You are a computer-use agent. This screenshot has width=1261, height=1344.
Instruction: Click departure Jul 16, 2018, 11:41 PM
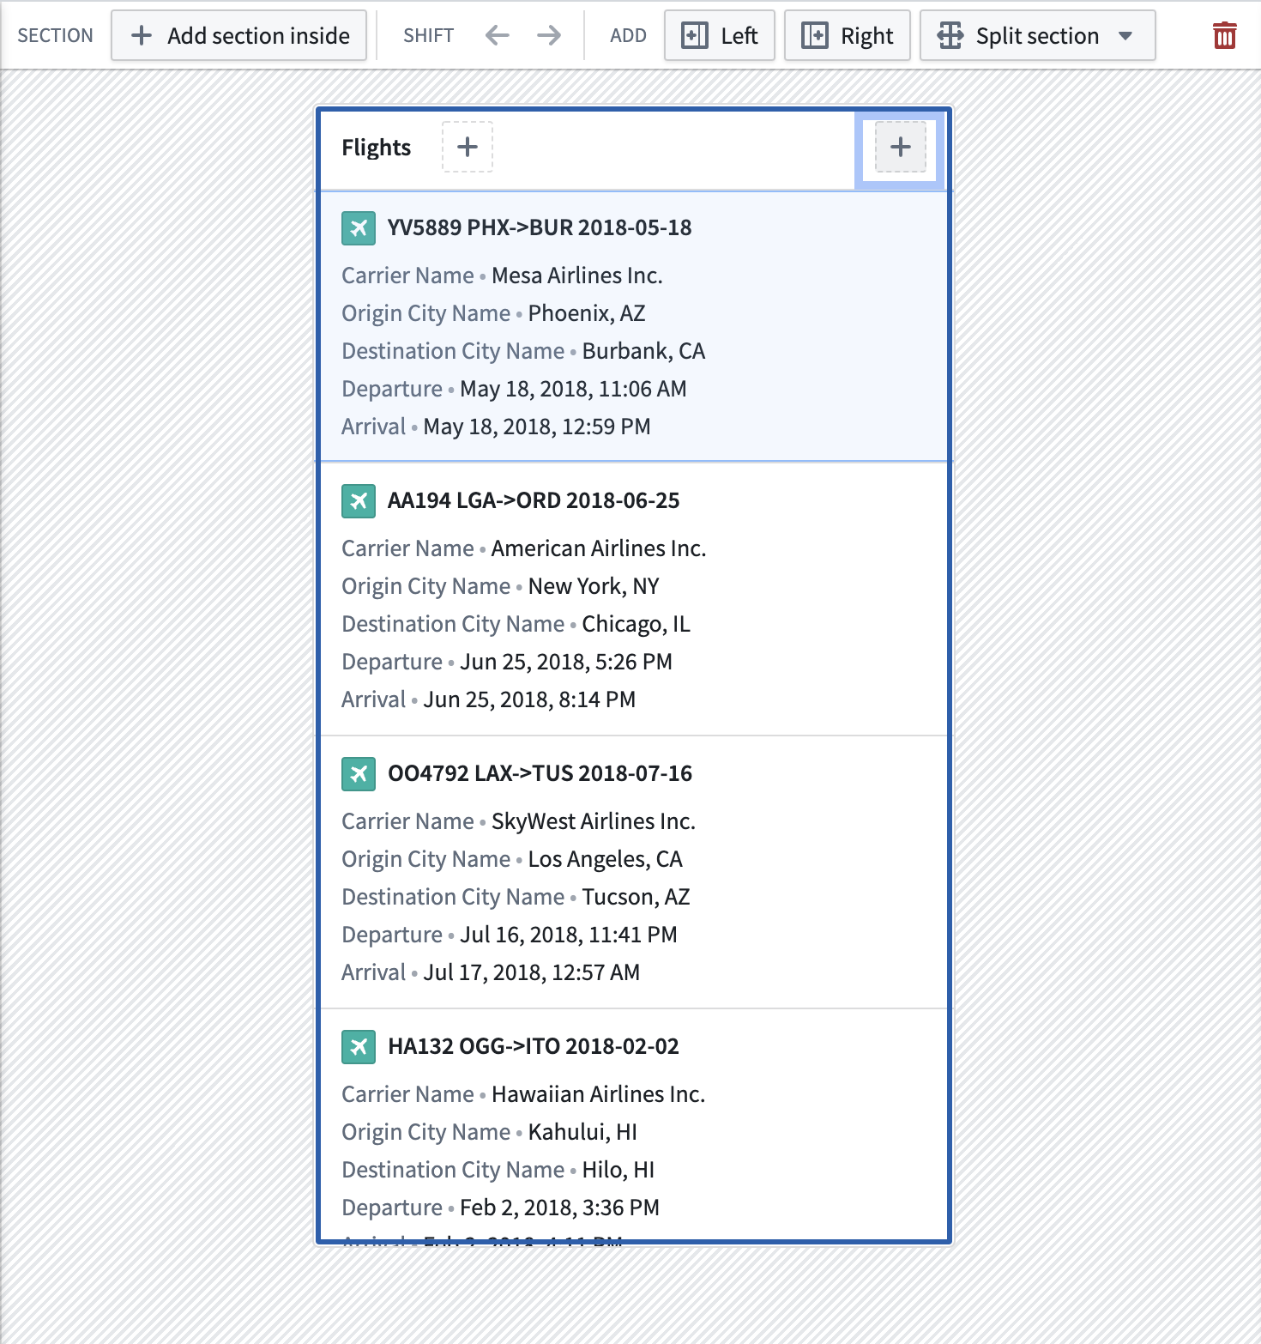pyautogui.click(x=569, y=935)
